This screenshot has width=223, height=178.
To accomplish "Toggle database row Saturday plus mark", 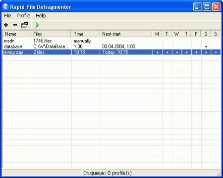I will pos(206,46).
